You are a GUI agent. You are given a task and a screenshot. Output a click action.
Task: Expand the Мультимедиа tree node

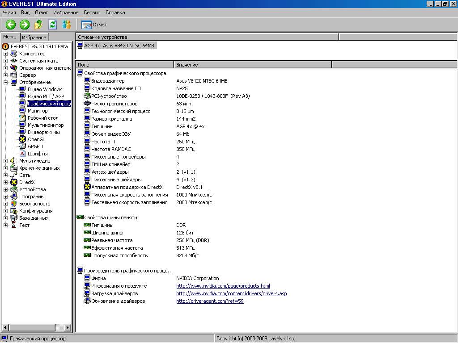pos(6,161)
